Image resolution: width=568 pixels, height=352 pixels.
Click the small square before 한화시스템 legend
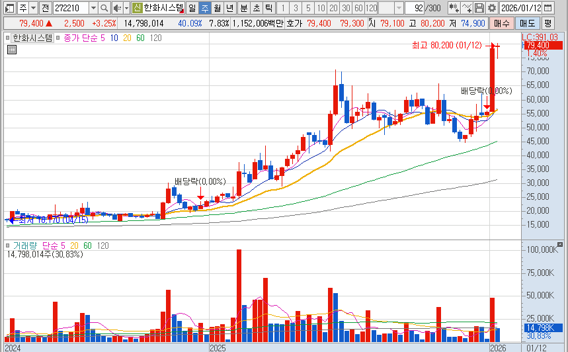coord(7,38)
